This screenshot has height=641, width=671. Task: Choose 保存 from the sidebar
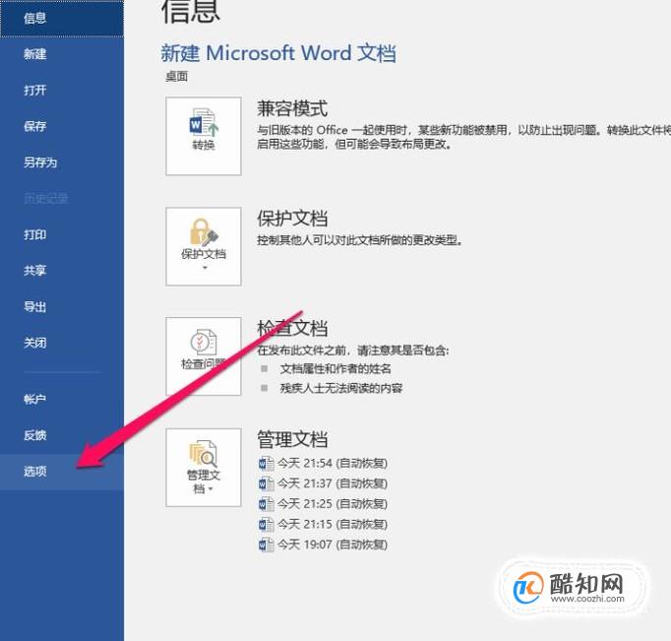pyautogui.click(x=62, y=126)
